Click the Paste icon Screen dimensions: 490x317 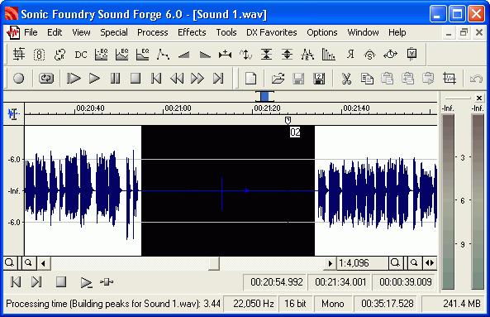point(388,79)
